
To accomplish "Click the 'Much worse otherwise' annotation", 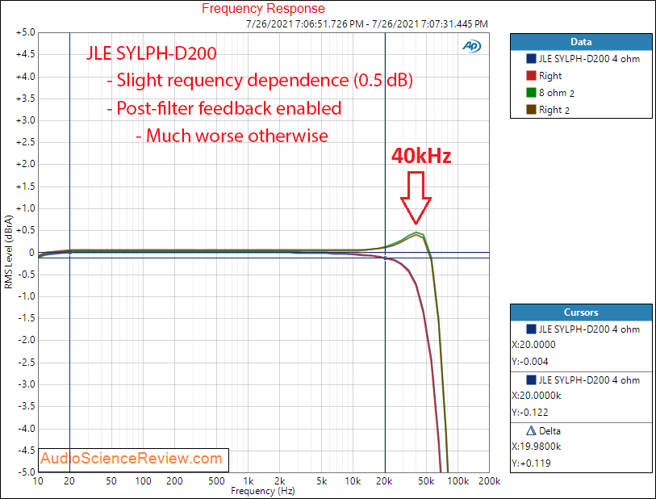I will [x=232, y=136].
